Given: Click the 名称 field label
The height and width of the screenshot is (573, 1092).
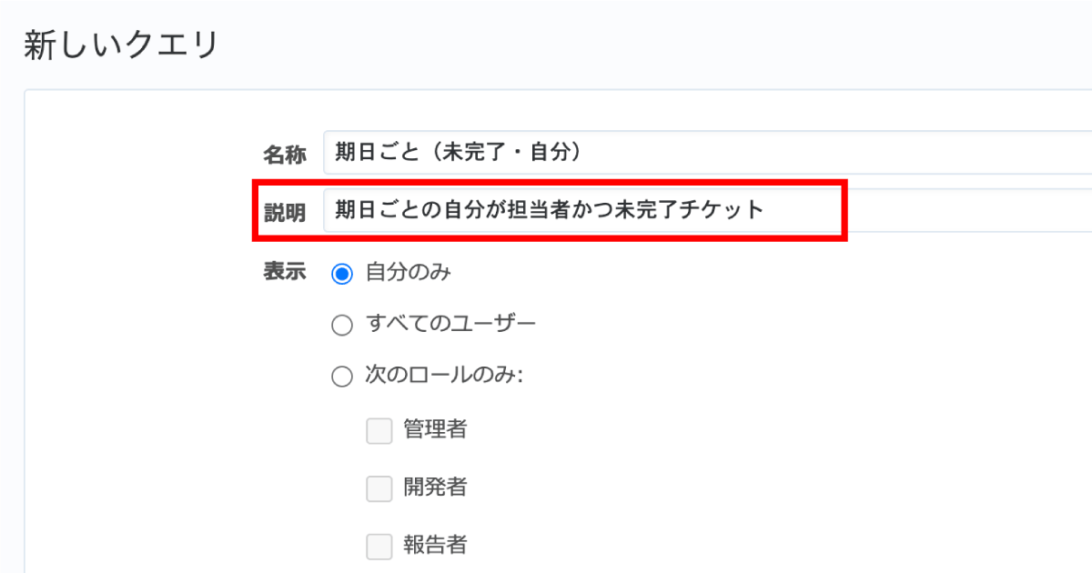Looking at the screenshot, I should (x=285, y=155).
